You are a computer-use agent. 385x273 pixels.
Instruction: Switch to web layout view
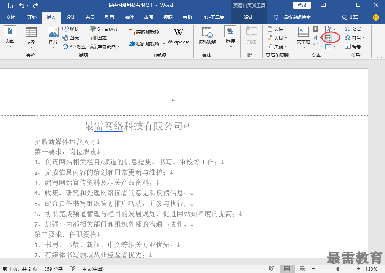click(302, 269)
